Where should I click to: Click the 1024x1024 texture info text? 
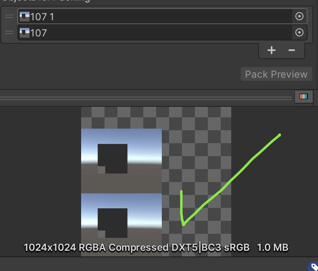[156, 247]
